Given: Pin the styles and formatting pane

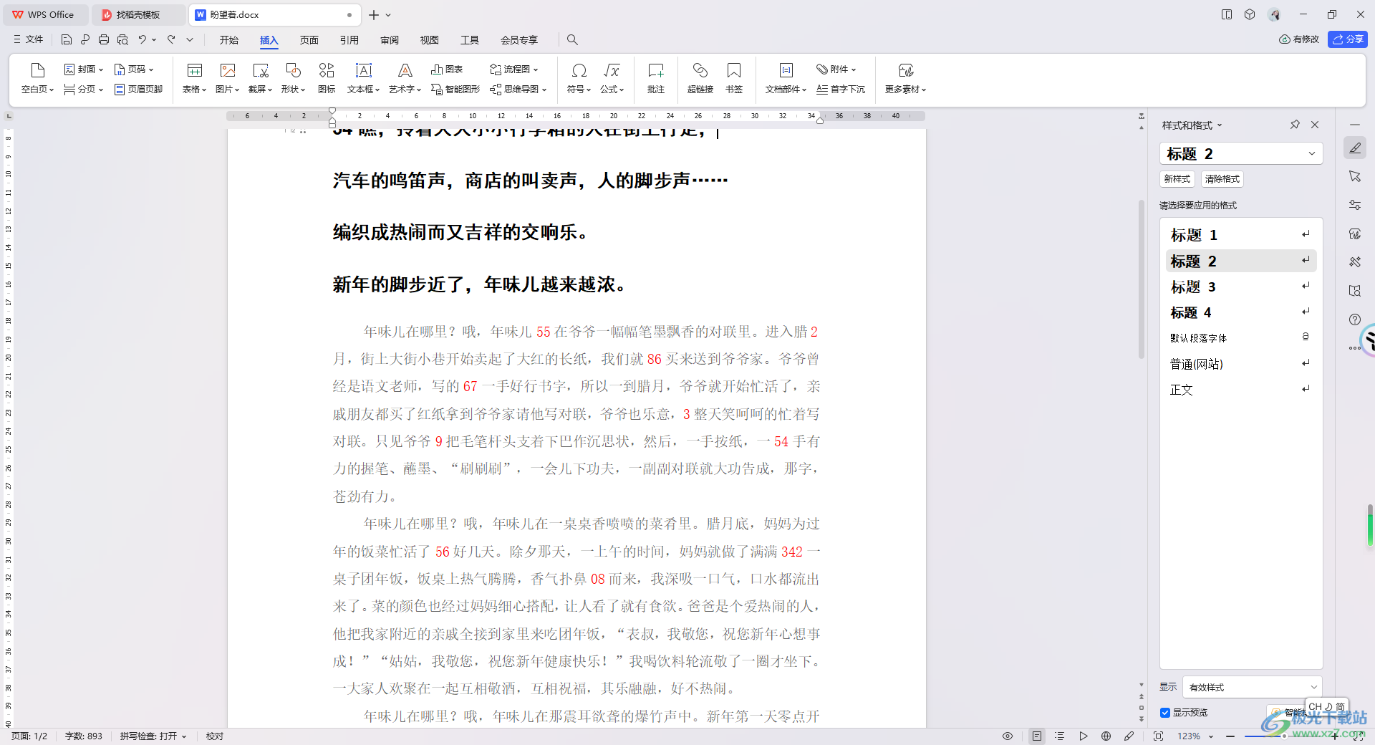Looking at the screenshot, I should (x=1295, y=125).
